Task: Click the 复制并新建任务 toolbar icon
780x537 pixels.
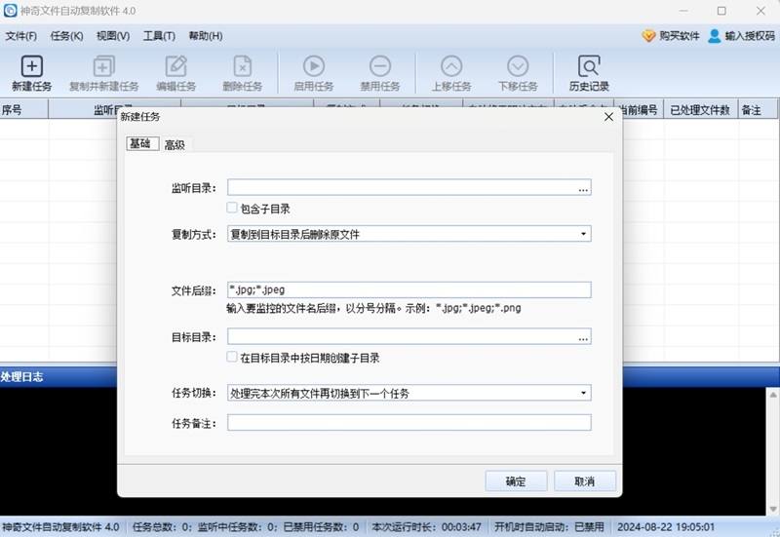Action: pos(103,66)
